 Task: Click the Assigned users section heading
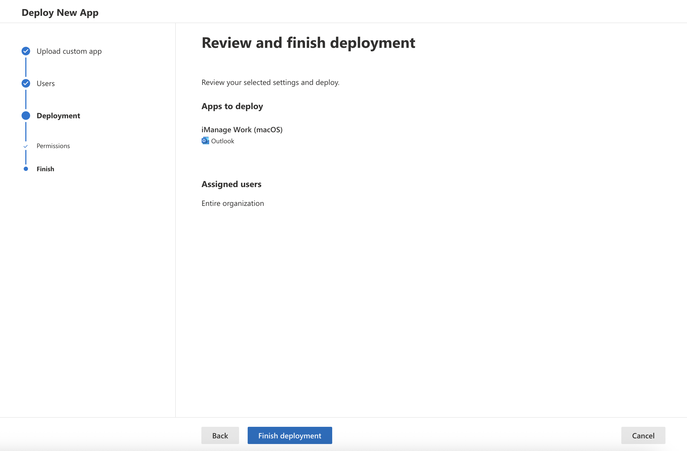(x=231, y=184)
